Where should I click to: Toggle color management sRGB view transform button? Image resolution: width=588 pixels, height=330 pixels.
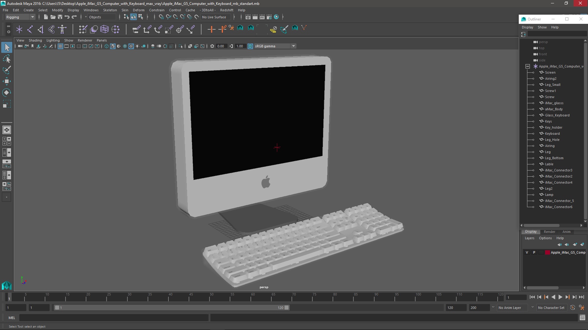pyautogui.click(x=250, y=46)
